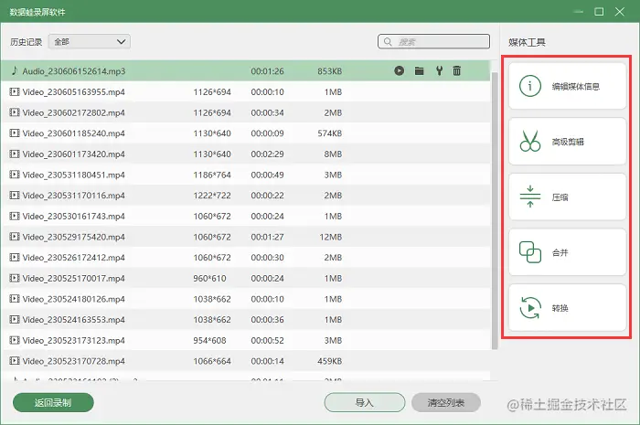640x425 pixels.
Task: Click film icon beside Video_230530161743.mp4
Action: (x=15, y=216)
